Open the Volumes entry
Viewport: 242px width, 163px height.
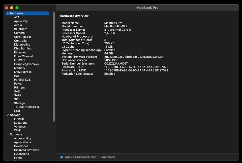20,127
